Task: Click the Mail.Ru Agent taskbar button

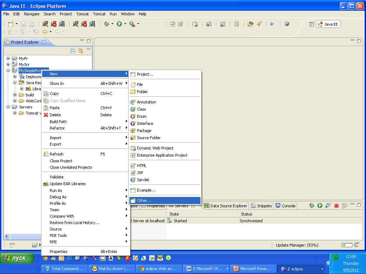Action: coord(112,269)
